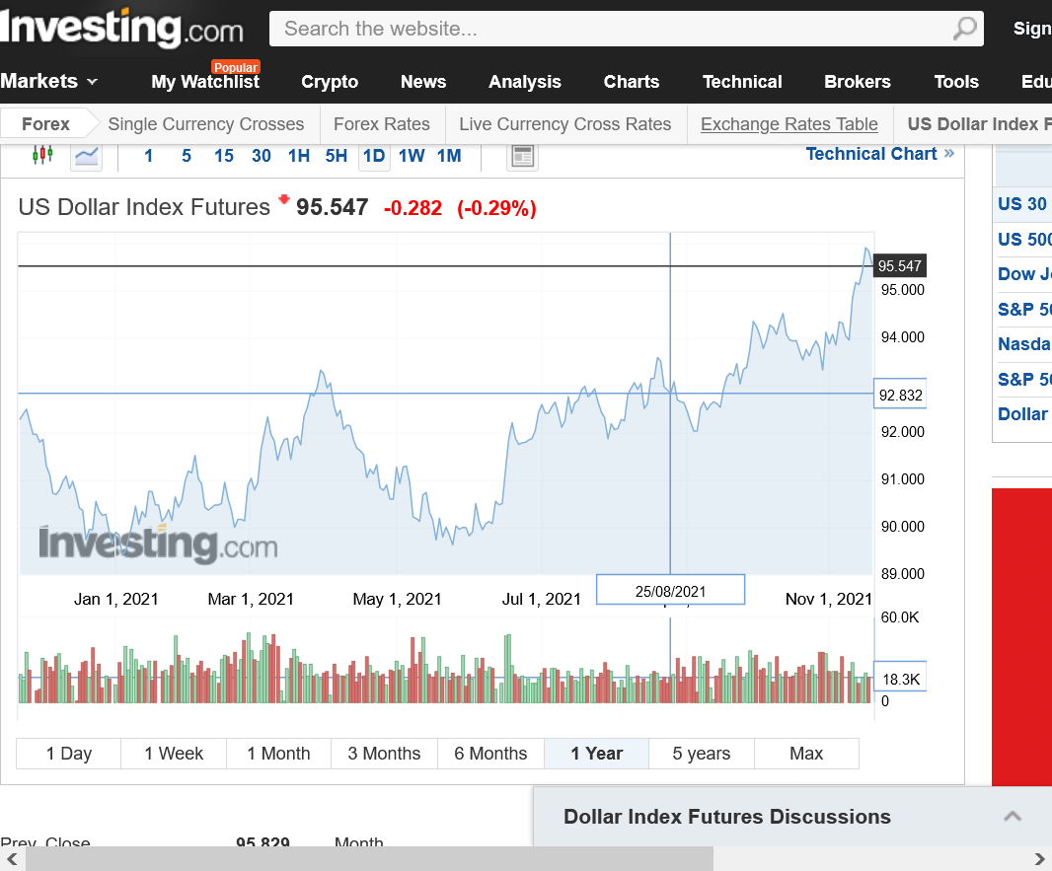Viewport: 1052px width, 871px height.
Task: Go to Single Currency Crosses
Action: (x=206, y=124)
